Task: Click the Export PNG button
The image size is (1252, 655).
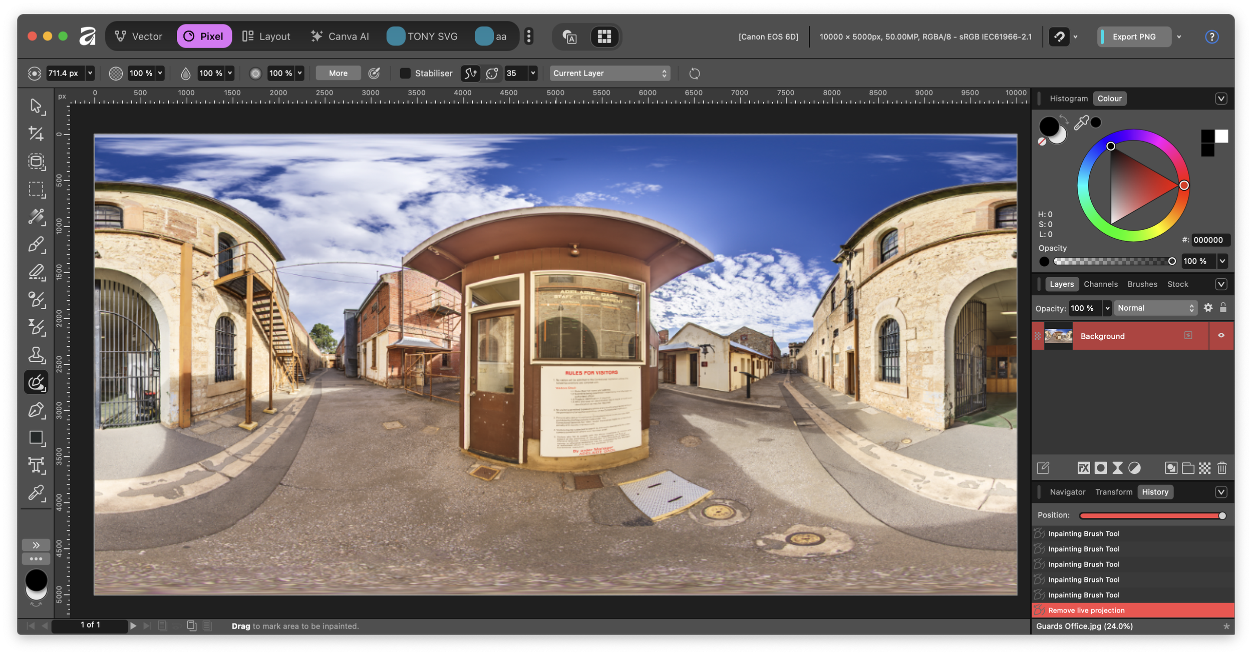Action: [x=1134, y=37]
